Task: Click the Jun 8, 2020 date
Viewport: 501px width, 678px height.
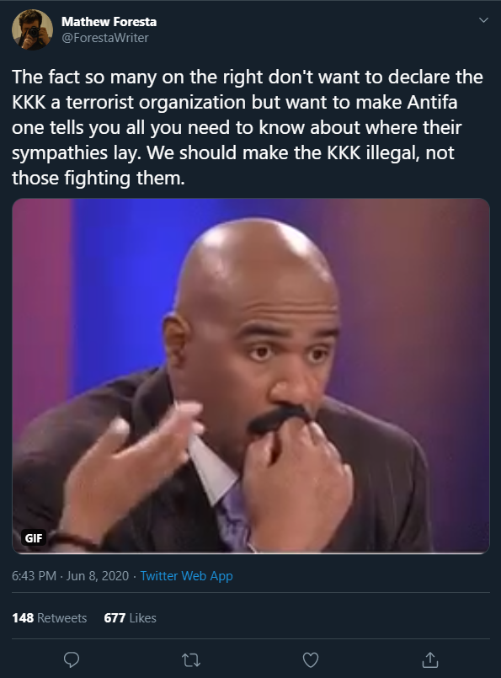Action: pyautogui.click(x=98, y=576)
